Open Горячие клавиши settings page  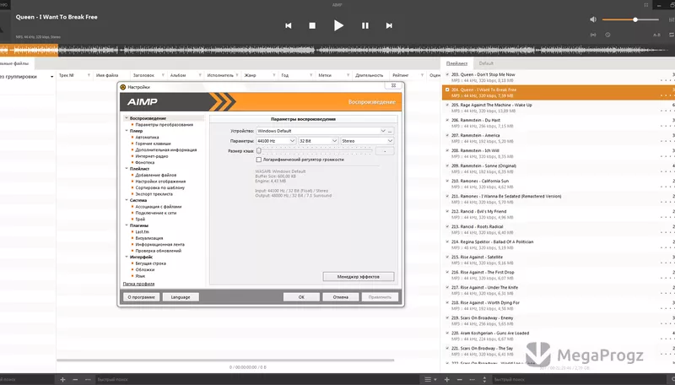coord(153,144)
